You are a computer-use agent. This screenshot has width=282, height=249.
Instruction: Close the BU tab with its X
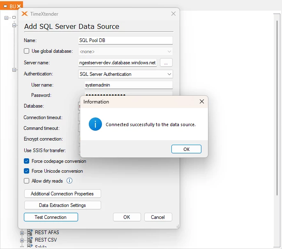tap(18, 7)
